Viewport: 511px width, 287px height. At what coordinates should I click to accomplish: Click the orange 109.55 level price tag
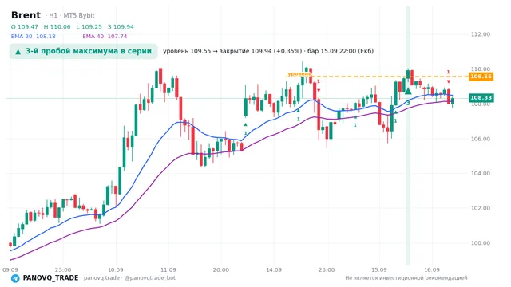pyautogui.click(x=481, y=77)
